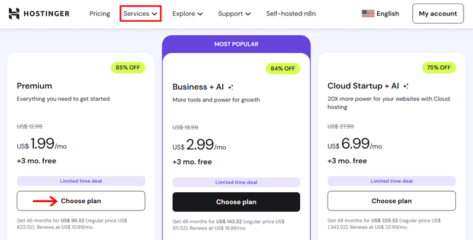Choose the Cloud Startup + AI plan
The width and height of the screenshot is (473, 240).
[391, 201]
